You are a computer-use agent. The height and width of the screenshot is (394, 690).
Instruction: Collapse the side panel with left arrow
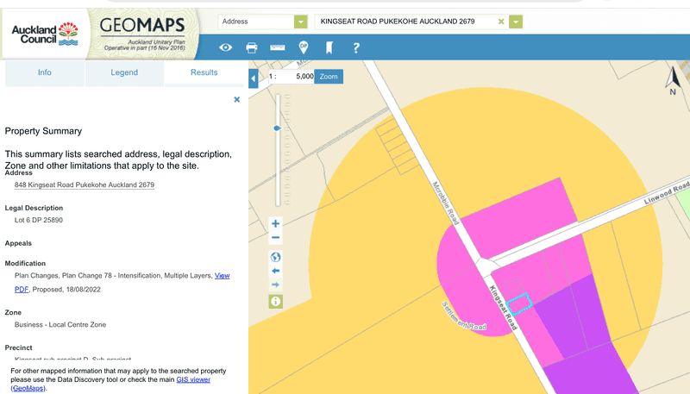253,79
